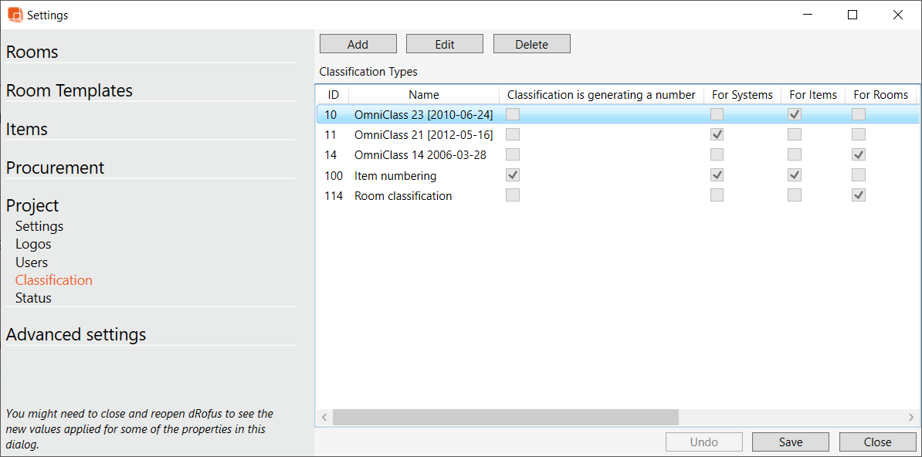Close the window with the X icon
This screenshot has height=457, width=922.
[x=898, y=15]
